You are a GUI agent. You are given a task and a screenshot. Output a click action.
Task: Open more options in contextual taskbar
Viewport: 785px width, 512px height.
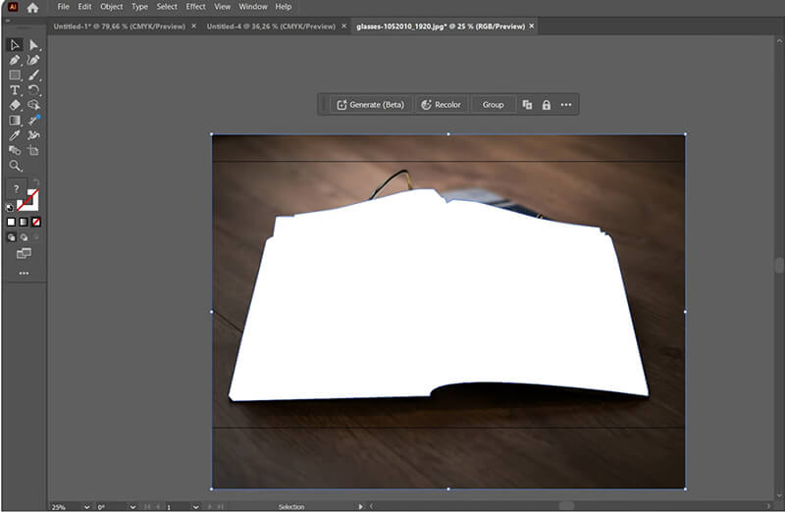point(566,105)
